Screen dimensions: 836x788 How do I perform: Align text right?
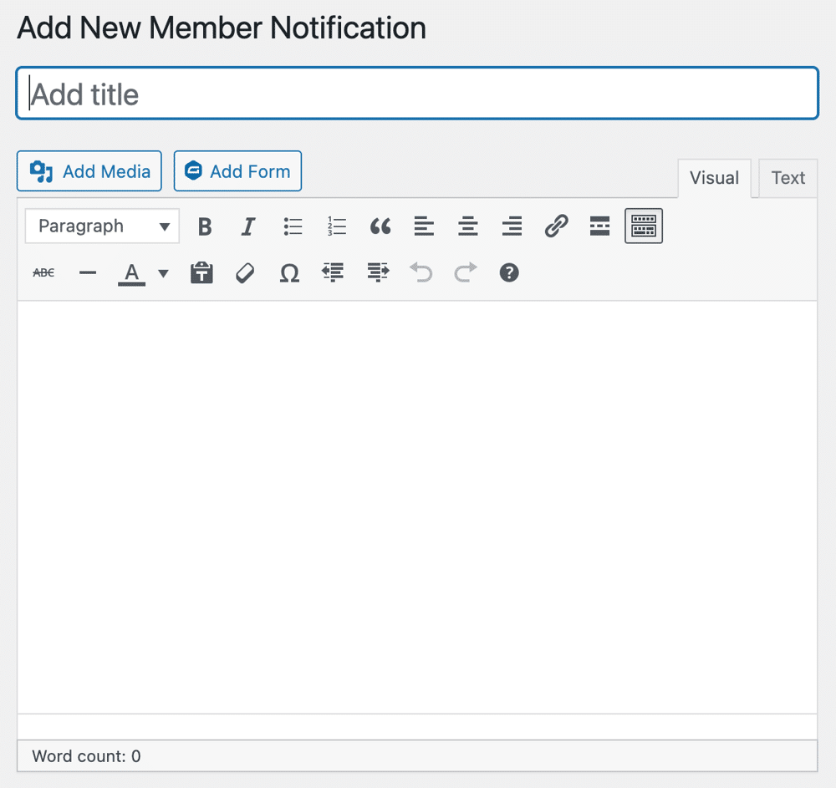click(x=512, y=226)
